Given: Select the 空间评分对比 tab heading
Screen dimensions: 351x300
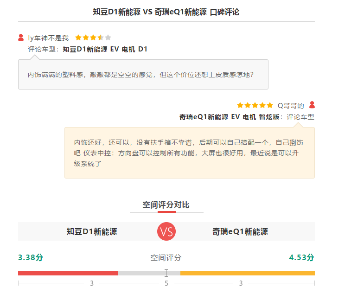Looking at the screenshot, I should coord(166,205).
